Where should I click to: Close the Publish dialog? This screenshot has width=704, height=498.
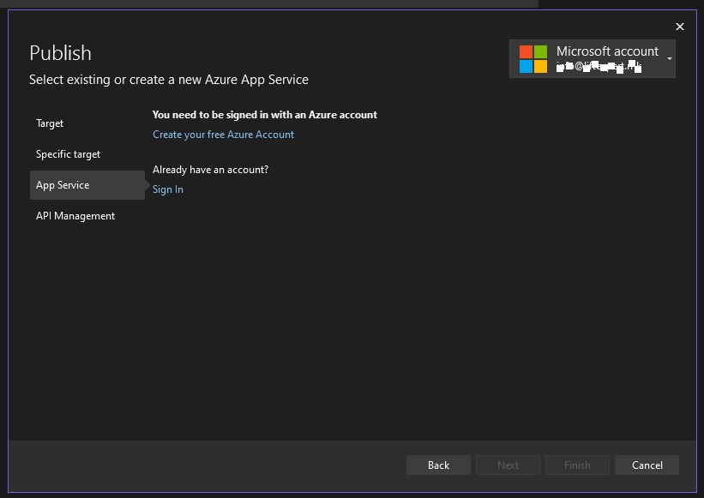coord(680,27)
